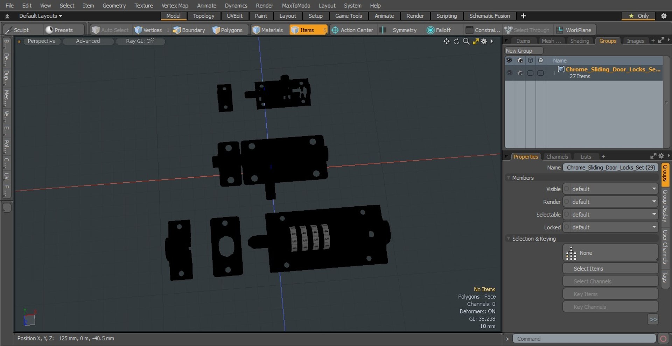Open the Geometry menu
The height and width of the screenshot is (346, 672).
coord(114,6)
